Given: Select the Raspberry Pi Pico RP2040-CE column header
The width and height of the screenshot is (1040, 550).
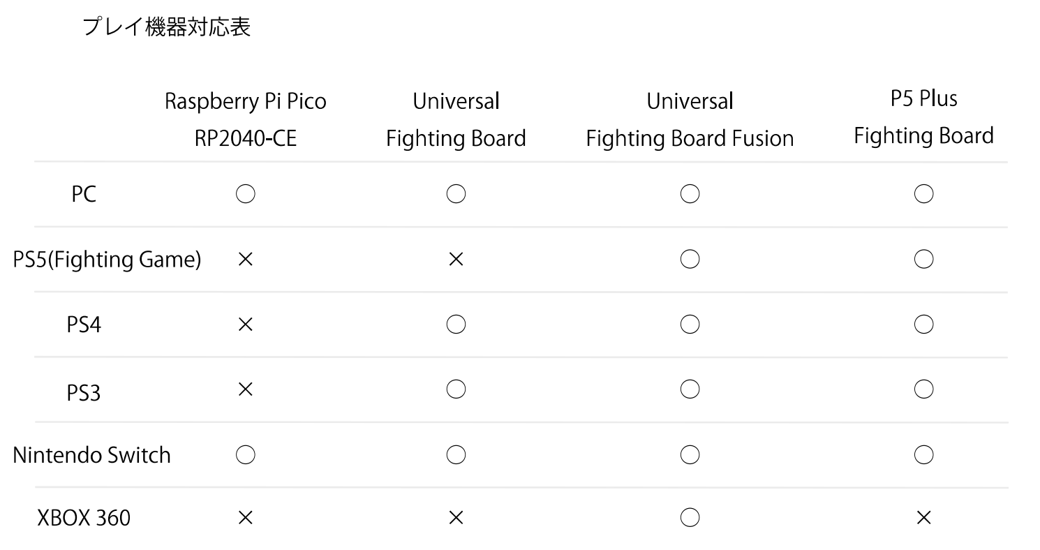Looking at the screenshot, I should [245, 119].
